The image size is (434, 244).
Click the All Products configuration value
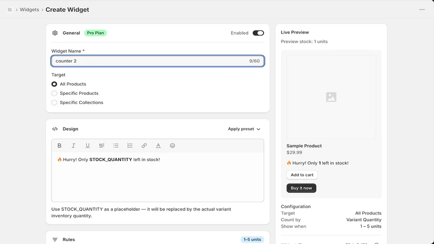coord(368,213)
